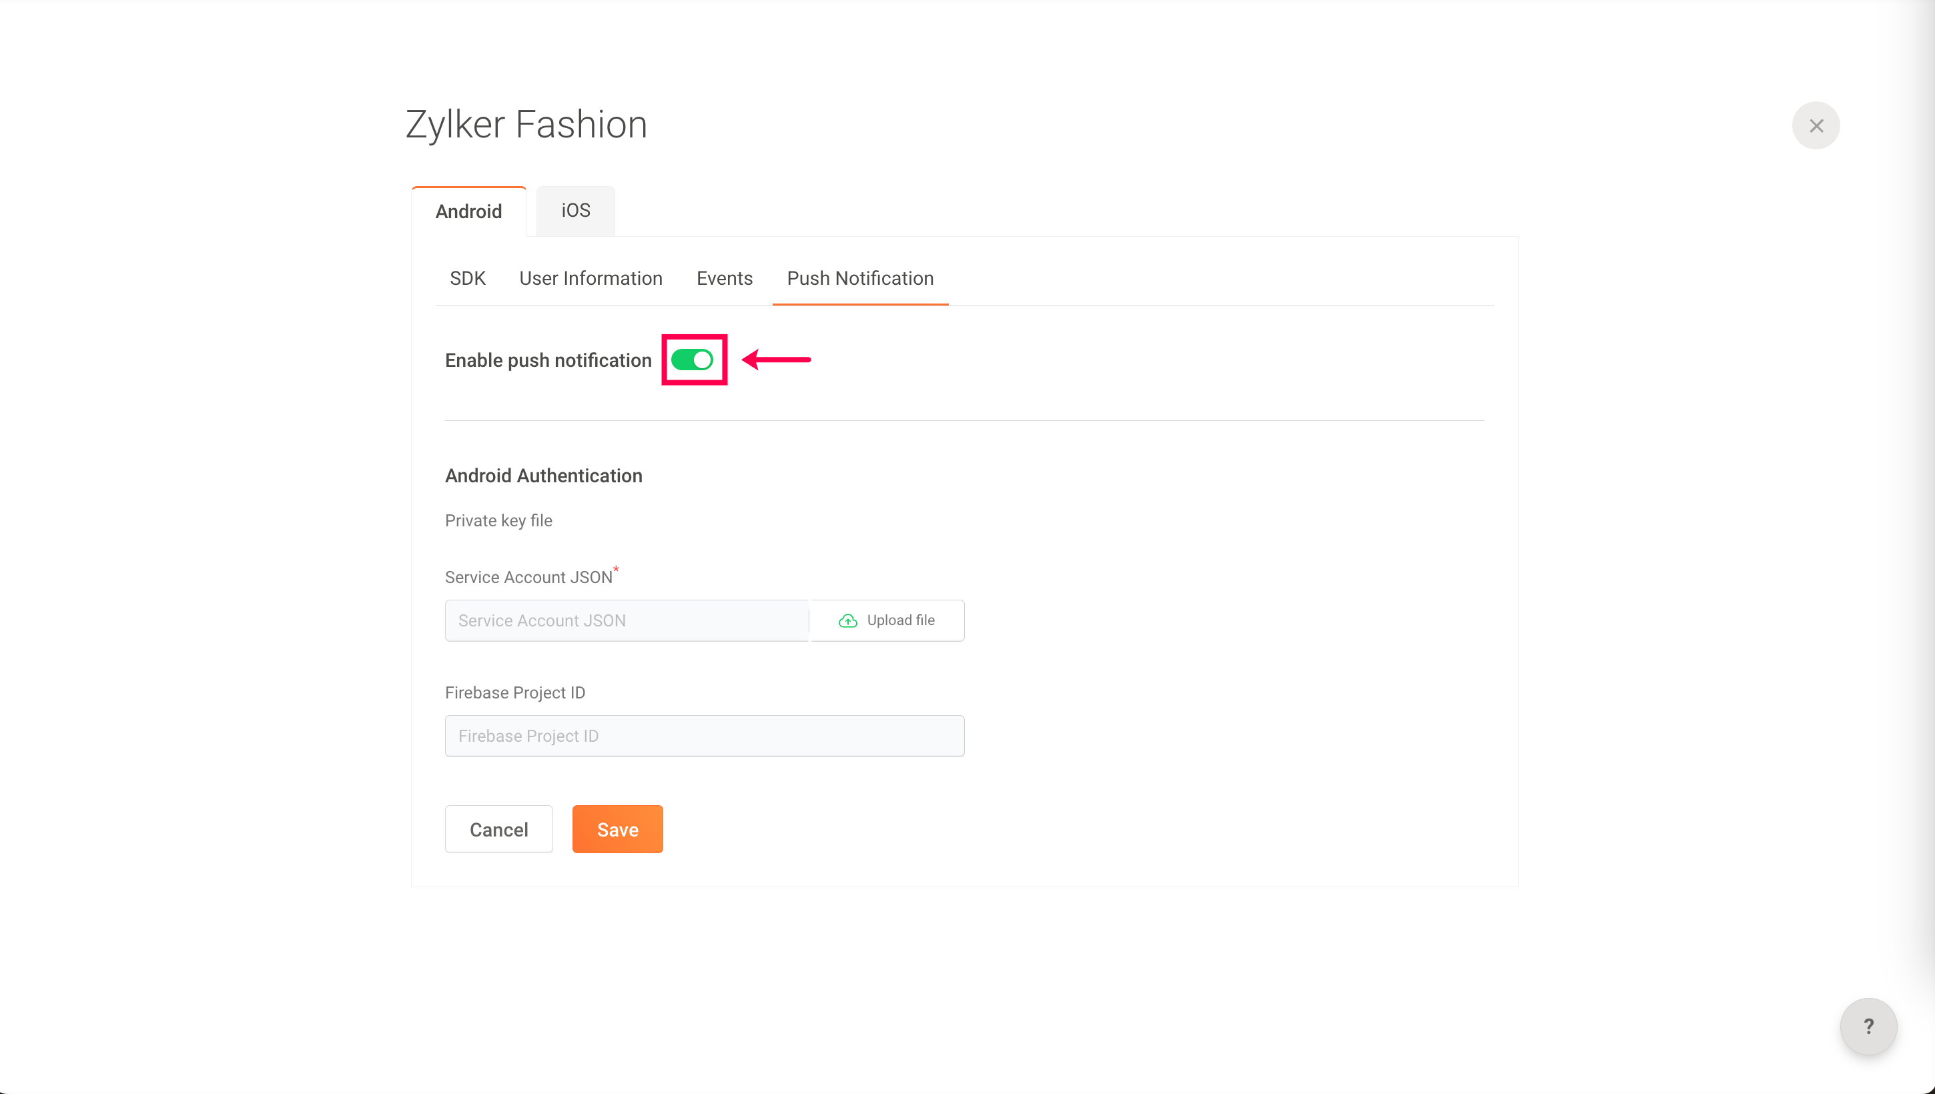Click the cloud upload icon
Viewport: 1935px width, 1094px height.
(x=847, y=620)
